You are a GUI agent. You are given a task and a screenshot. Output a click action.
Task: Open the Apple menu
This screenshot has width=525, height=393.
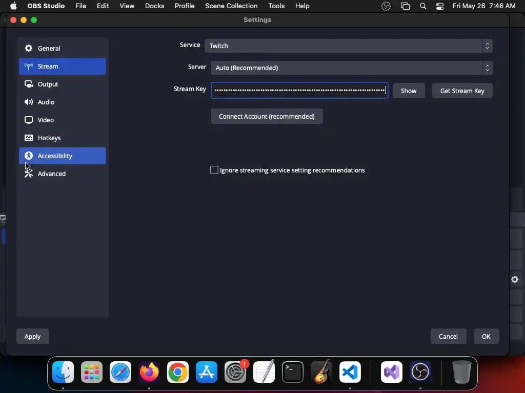click(x=13, y=6)
